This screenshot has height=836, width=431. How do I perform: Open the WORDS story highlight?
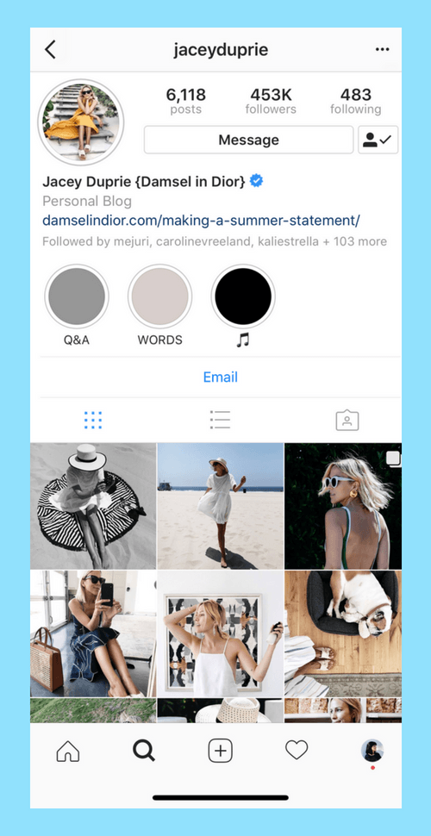(160, 296)
